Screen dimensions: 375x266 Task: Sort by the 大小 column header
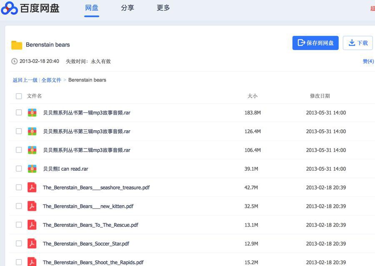(x=252, y=96)
